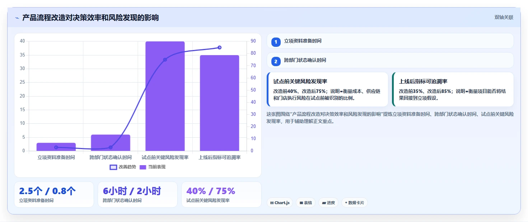528x222 pixels.
Task: Click the 40% / 75% stat value
Action: [211, 191]
